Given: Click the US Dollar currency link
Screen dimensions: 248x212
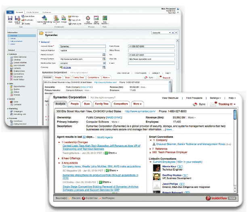Looking at the screenshot, I should [67, 67].
